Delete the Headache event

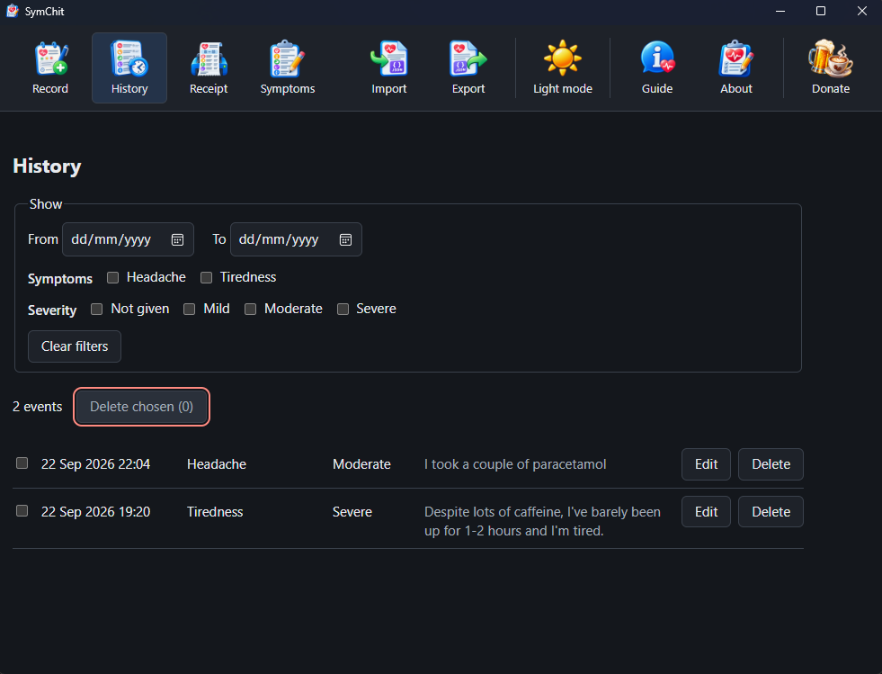(771, 464)
